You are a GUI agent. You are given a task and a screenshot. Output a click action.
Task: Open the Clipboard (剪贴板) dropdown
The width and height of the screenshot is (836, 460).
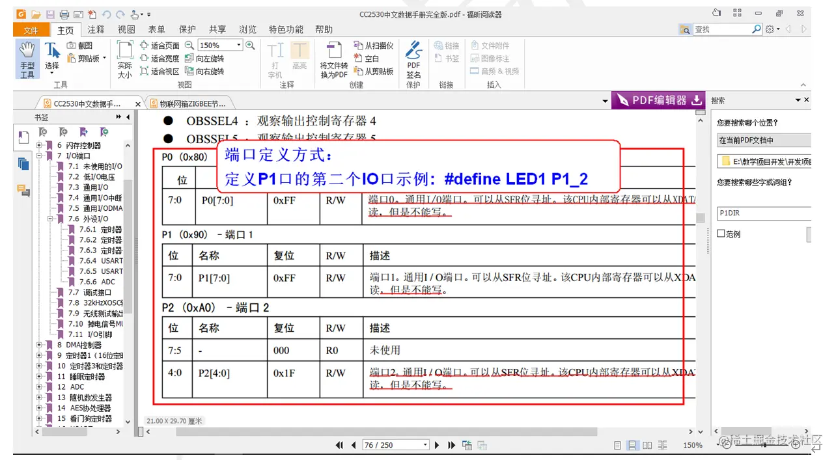point(104,59)
